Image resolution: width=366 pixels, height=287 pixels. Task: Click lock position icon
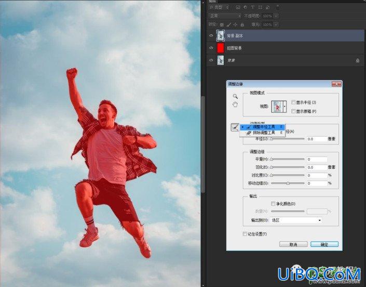pyautogui.click(x=235, y=24)
